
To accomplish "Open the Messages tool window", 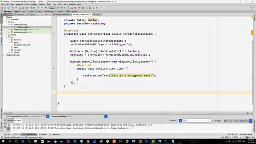I will 55,134.
